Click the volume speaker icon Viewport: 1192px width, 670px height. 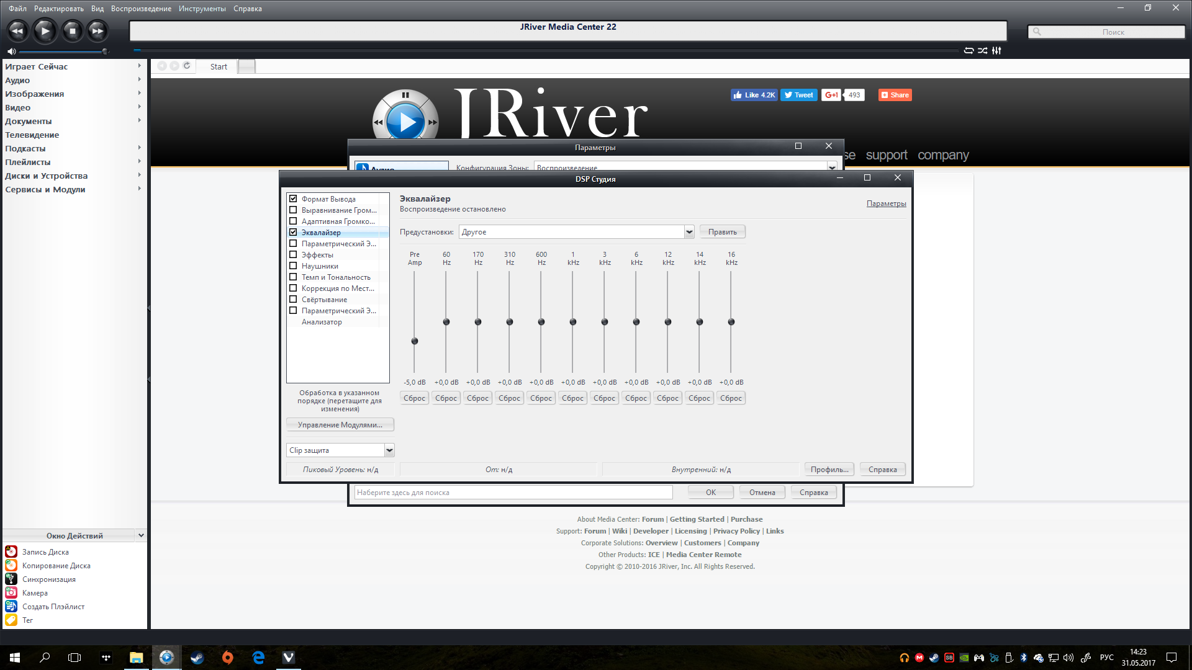[x=11, y=51]
